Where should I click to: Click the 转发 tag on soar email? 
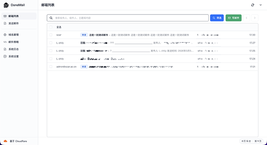tap(84, 35)
